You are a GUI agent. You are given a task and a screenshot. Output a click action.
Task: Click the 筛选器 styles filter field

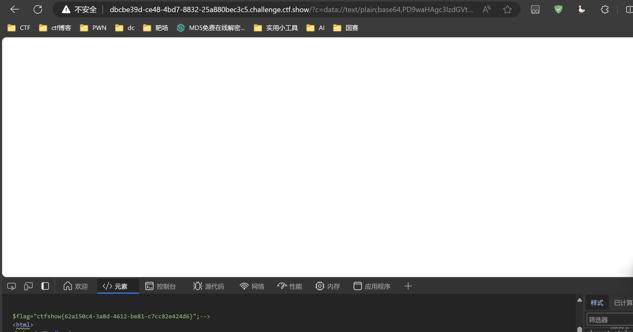click(x=609, y=320)
